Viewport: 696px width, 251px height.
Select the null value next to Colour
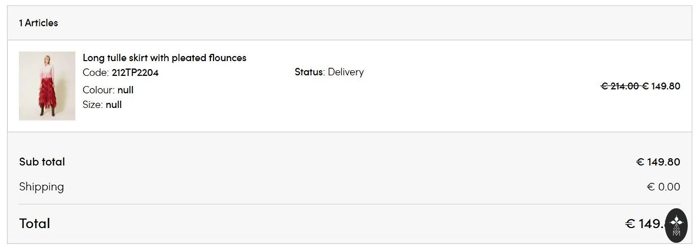tap(125, 90)
